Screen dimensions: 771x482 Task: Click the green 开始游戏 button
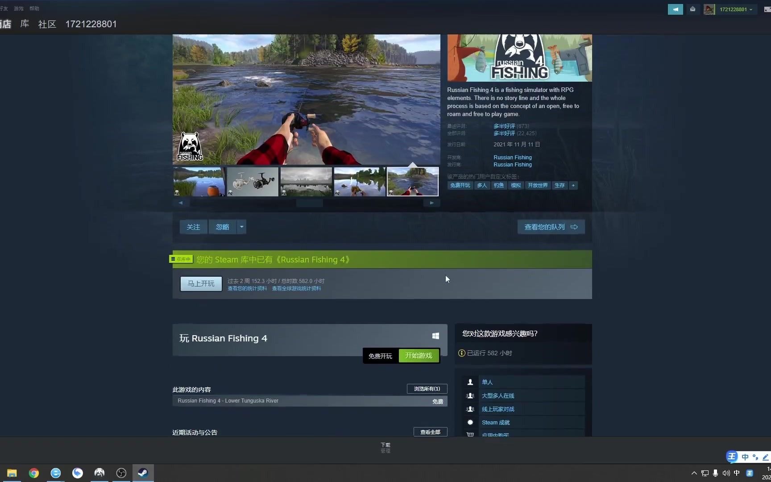419,356
